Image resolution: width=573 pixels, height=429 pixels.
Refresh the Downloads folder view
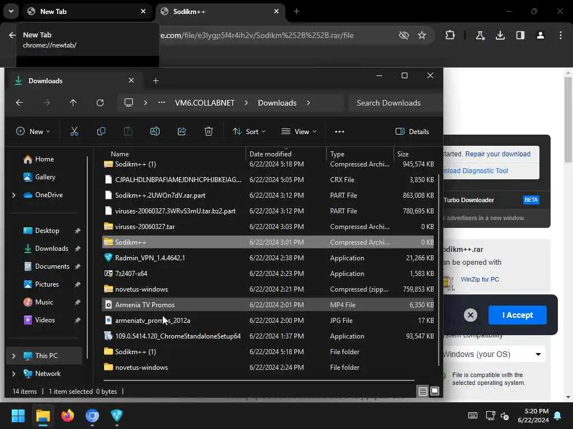click(x=100, y=103)
